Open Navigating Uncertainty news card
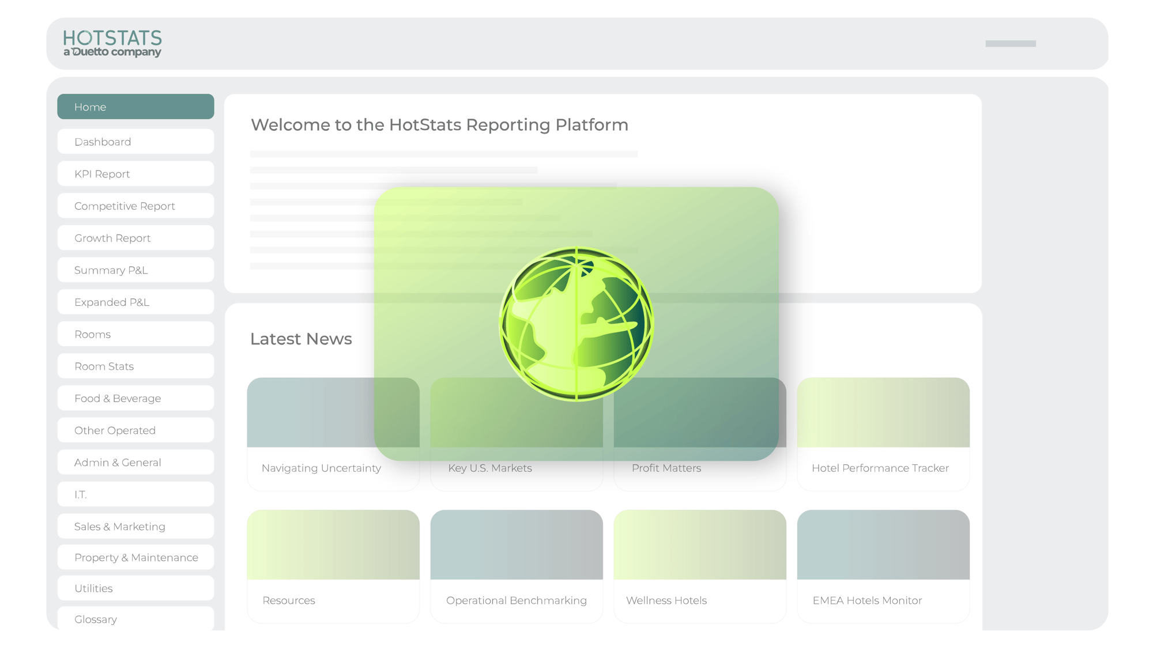The image size is (1153, 648). [321, 468]
